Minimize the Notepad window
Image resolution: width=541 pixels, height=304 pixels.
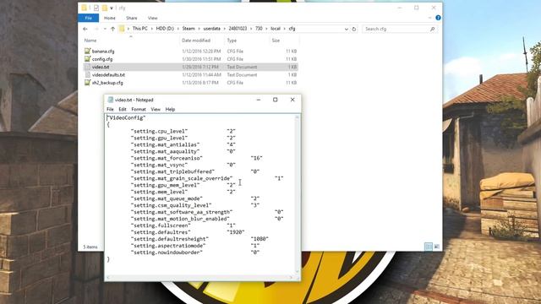(259, 100)
